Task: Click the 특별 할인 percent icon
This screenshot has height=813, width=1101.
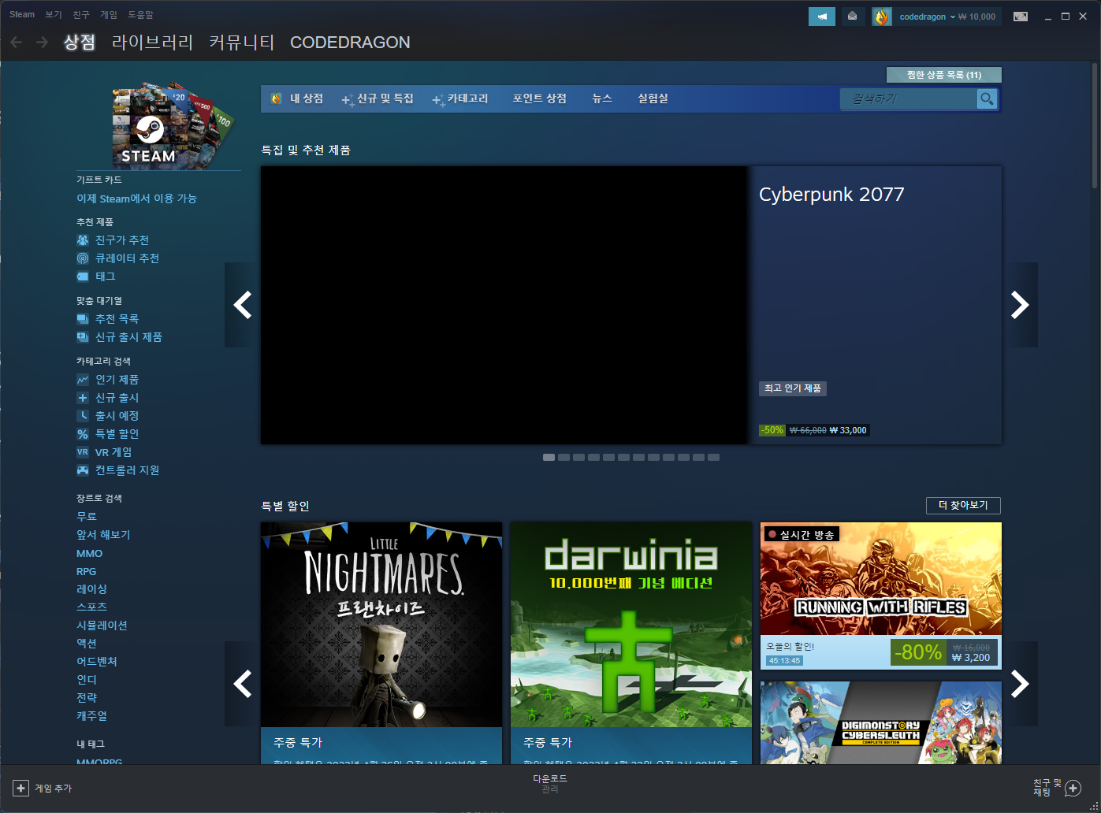Action: [83, 434]
